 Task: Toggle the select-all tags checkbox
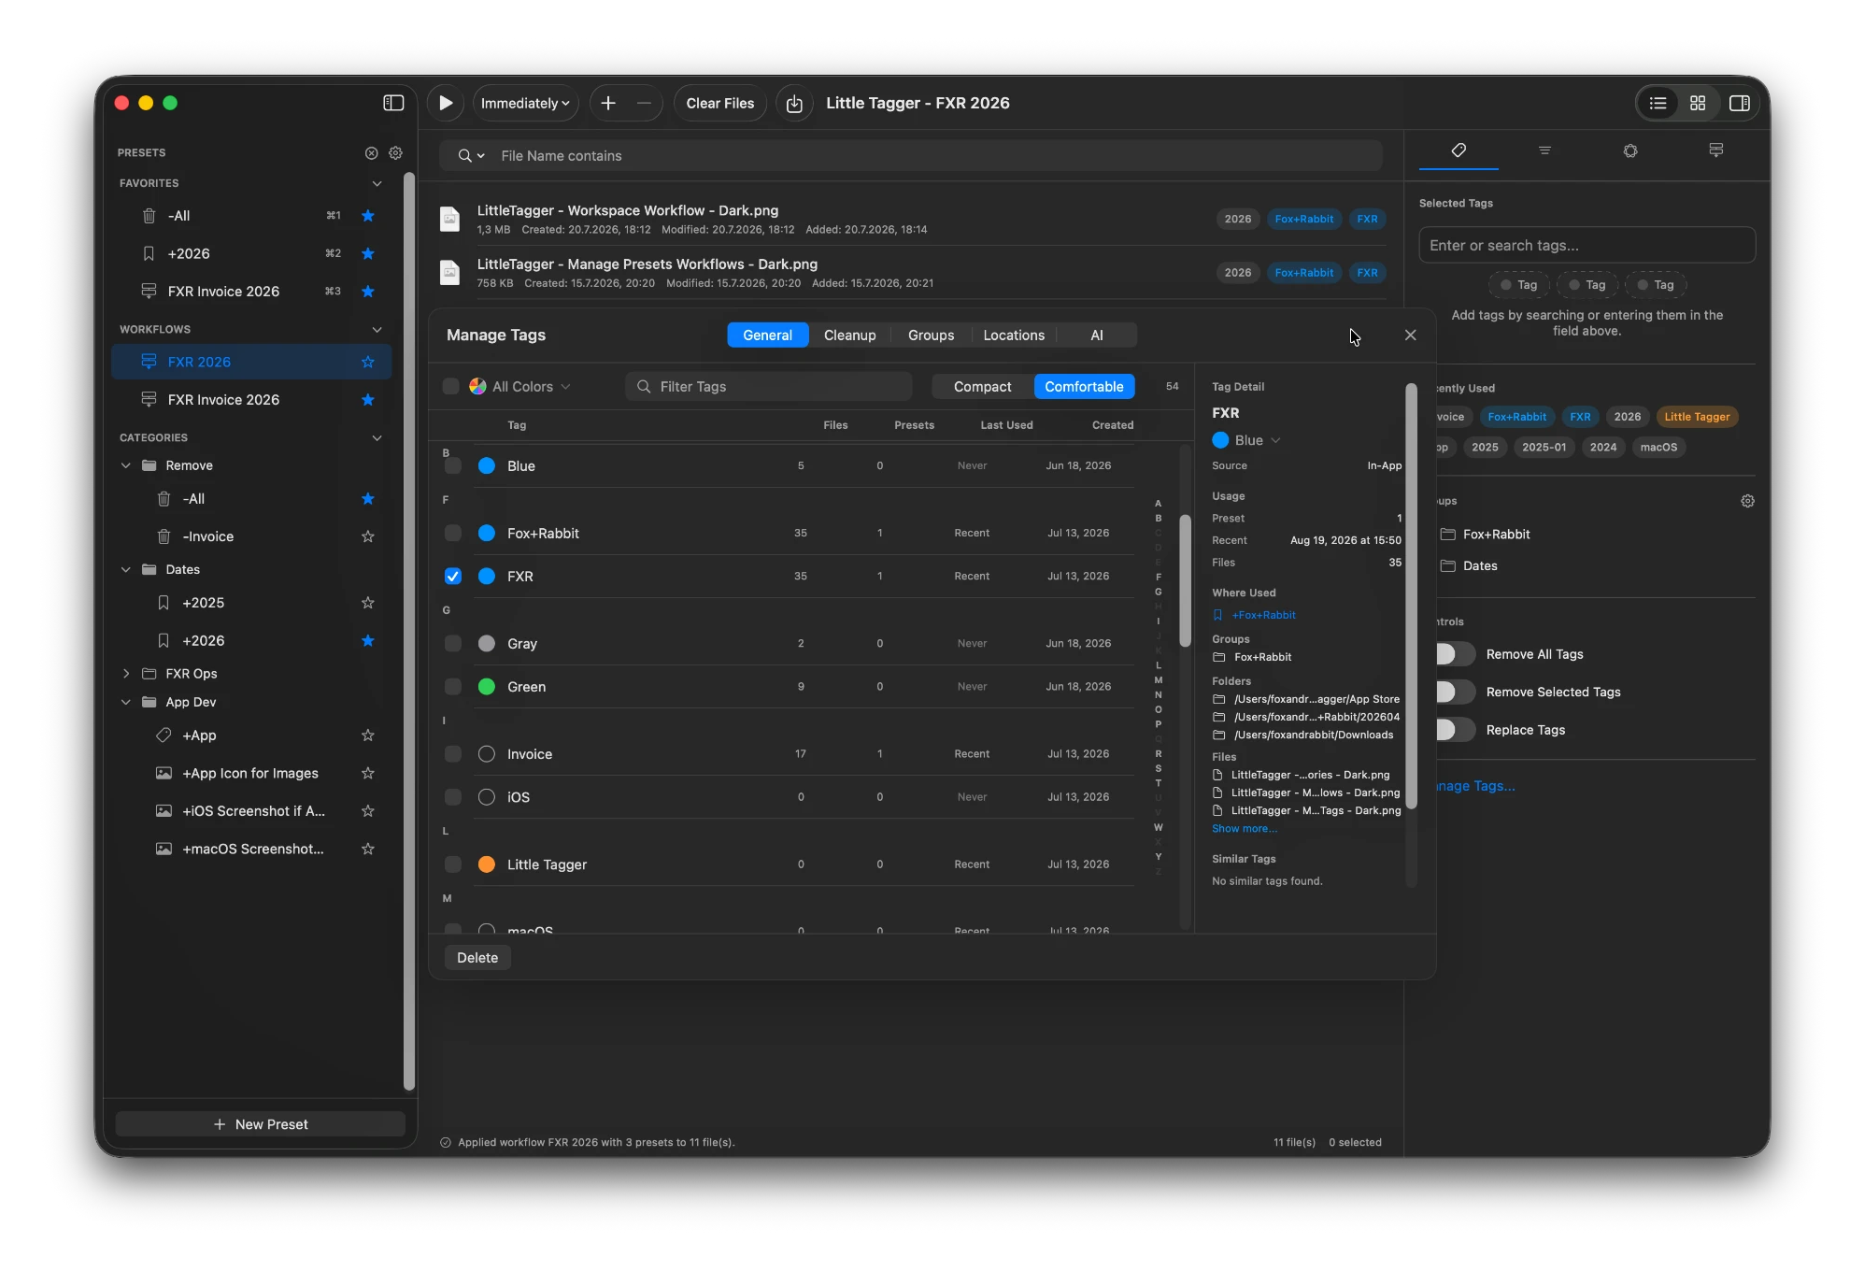[451, 386]
